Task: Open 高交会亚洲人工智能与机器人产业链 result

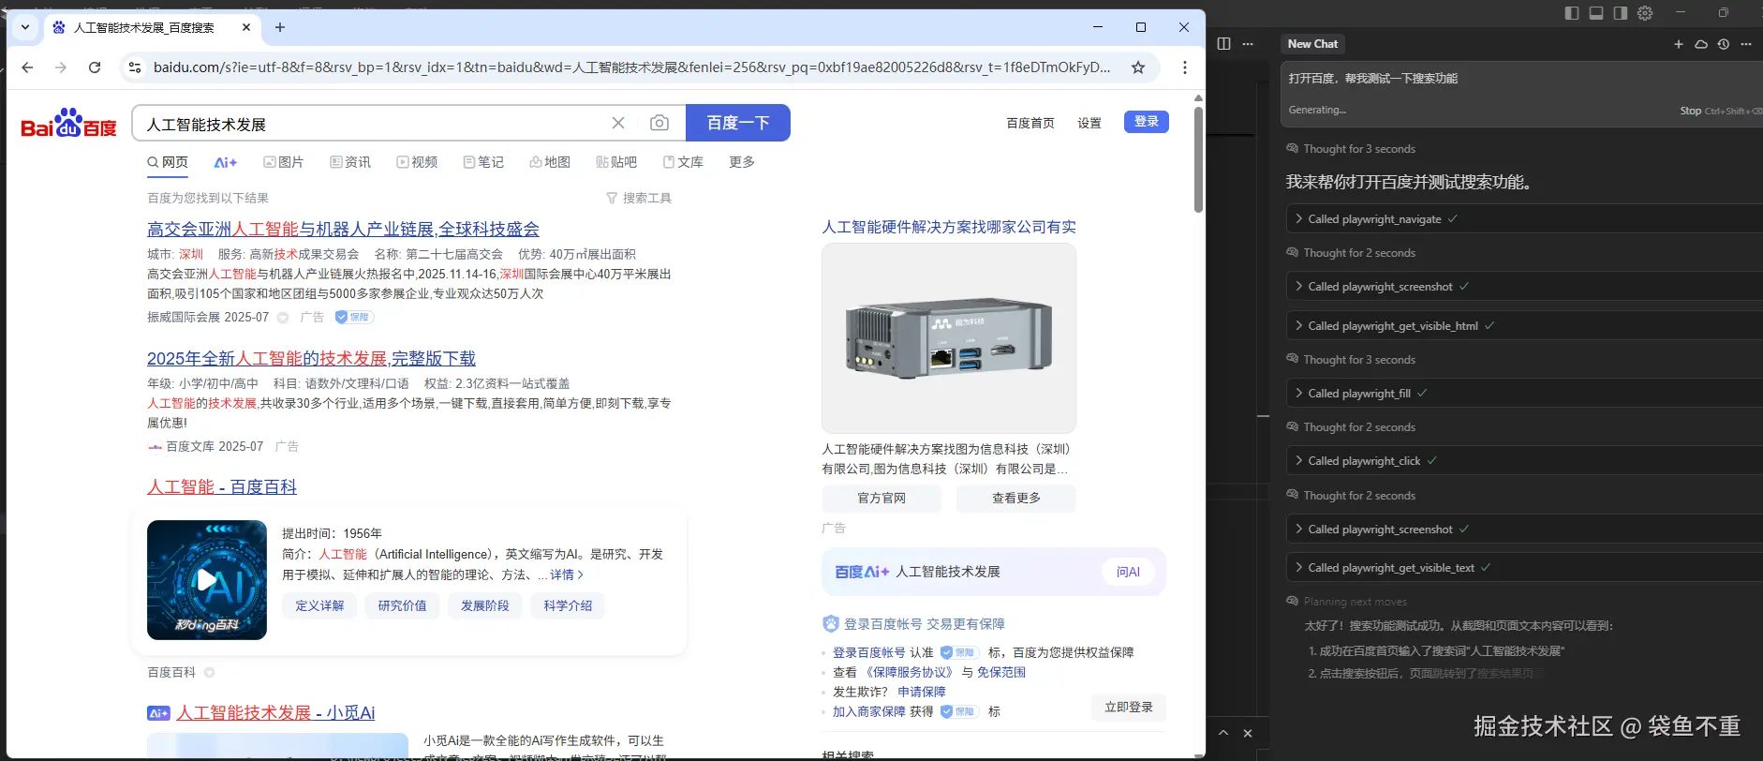Action: tap(343, 229)
